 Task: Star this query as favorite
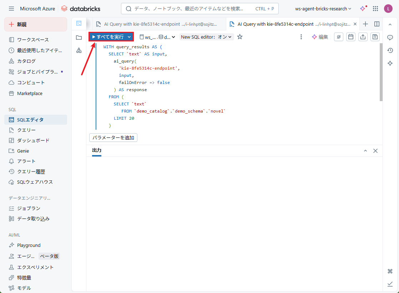[240, 37]
